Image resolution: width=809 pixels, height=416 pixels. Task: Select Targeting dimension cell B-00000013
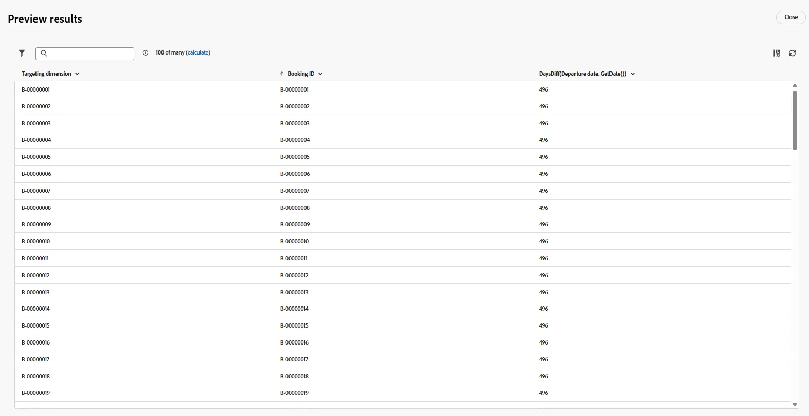[35, 293]
